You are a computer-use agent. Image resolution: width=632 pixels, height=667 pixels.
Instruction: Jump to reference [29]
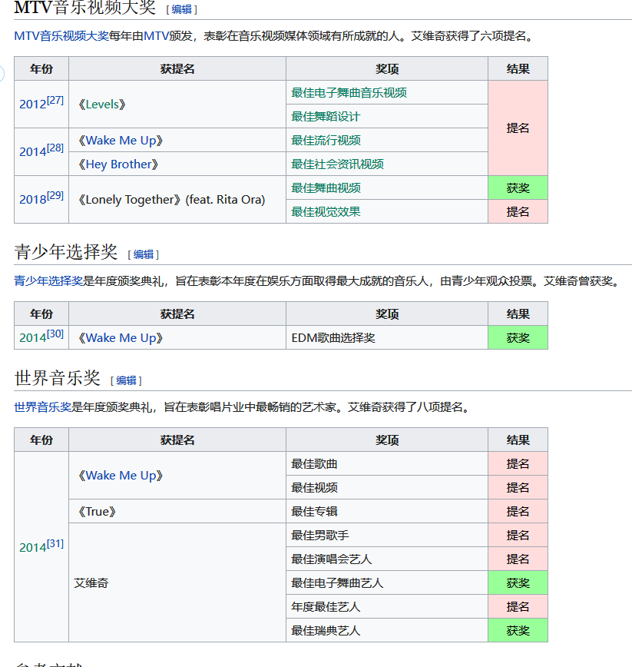coord(55,195)
